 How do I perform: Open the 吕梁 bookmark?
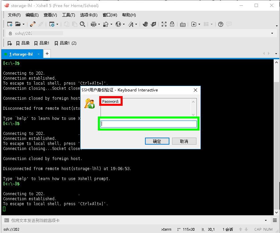[23, 43]
